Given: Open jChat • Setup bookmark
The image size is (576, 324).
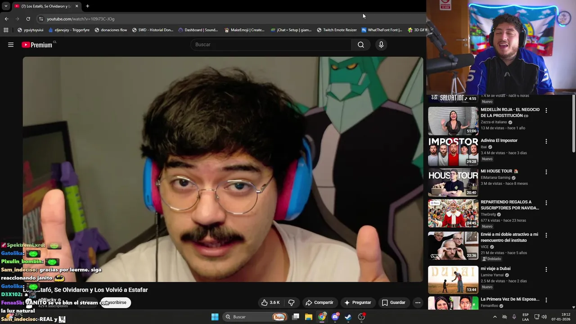Looking at the screenshot, I should click(291, 30).
